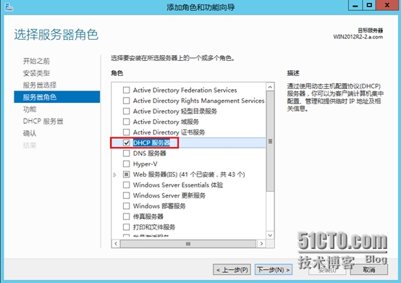401x283 pixels.
Task: Go to the 开始之前 step
Action: coord(36,61)
